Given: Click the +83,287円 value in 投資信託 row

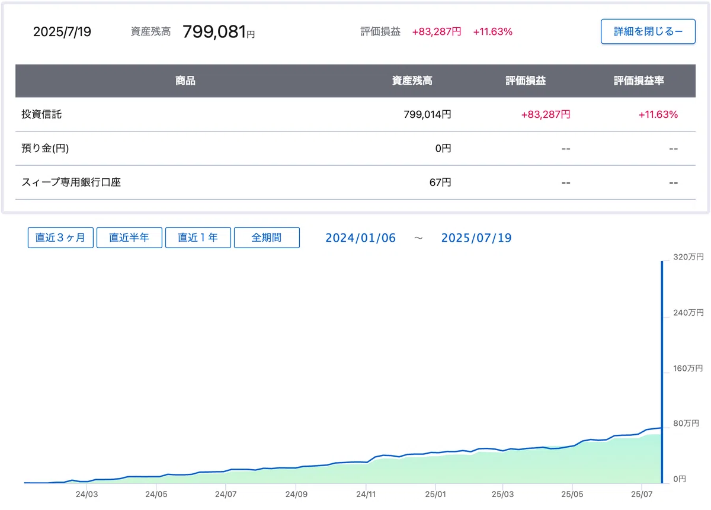Looking at the screenshot, I should pyautogui.click(x=546, y=114).
